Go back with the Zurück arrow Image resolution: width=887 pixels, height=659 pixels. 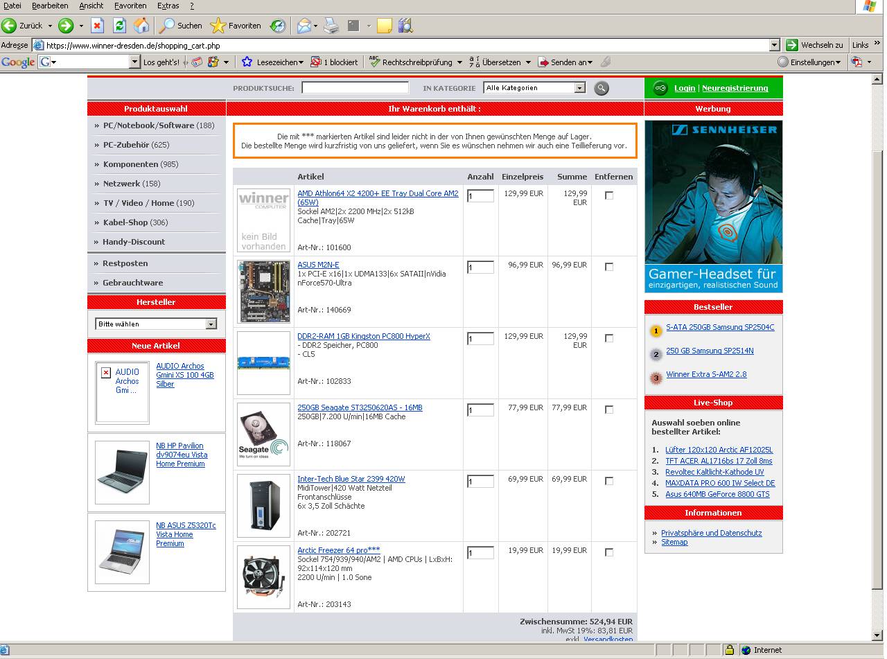pyautogui.click(x=10, y=26)
